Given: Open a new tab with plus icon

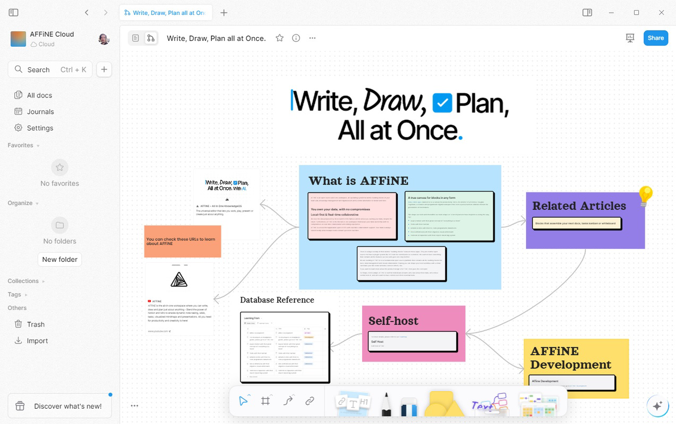Looking at the screenshot, I should (x=224, y=13).
